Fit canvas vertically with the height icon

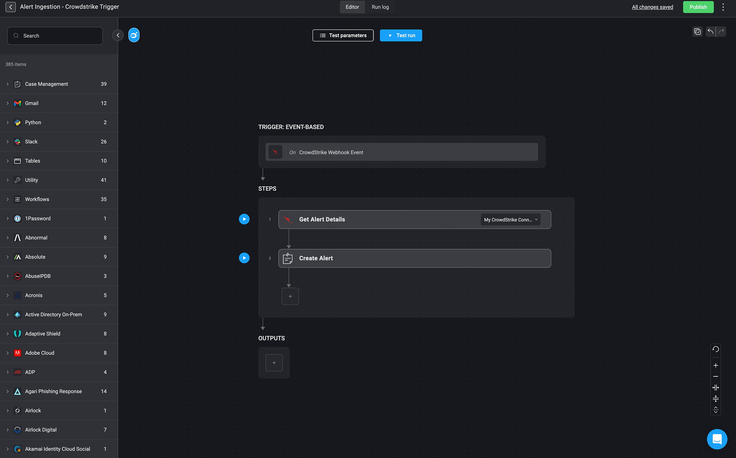pyautogui.click(x=716, y=399)
